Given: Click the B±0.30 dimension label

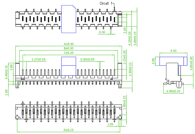Looking at the screenshot, I should (x=69, y=48).
